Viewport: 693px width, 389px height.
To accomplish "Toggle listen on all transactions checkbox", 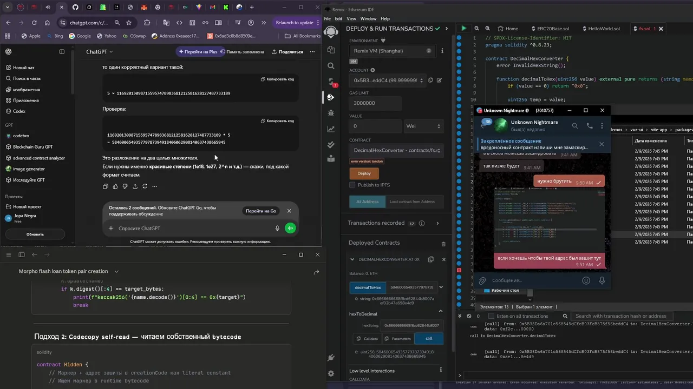I will coord(491,316).
